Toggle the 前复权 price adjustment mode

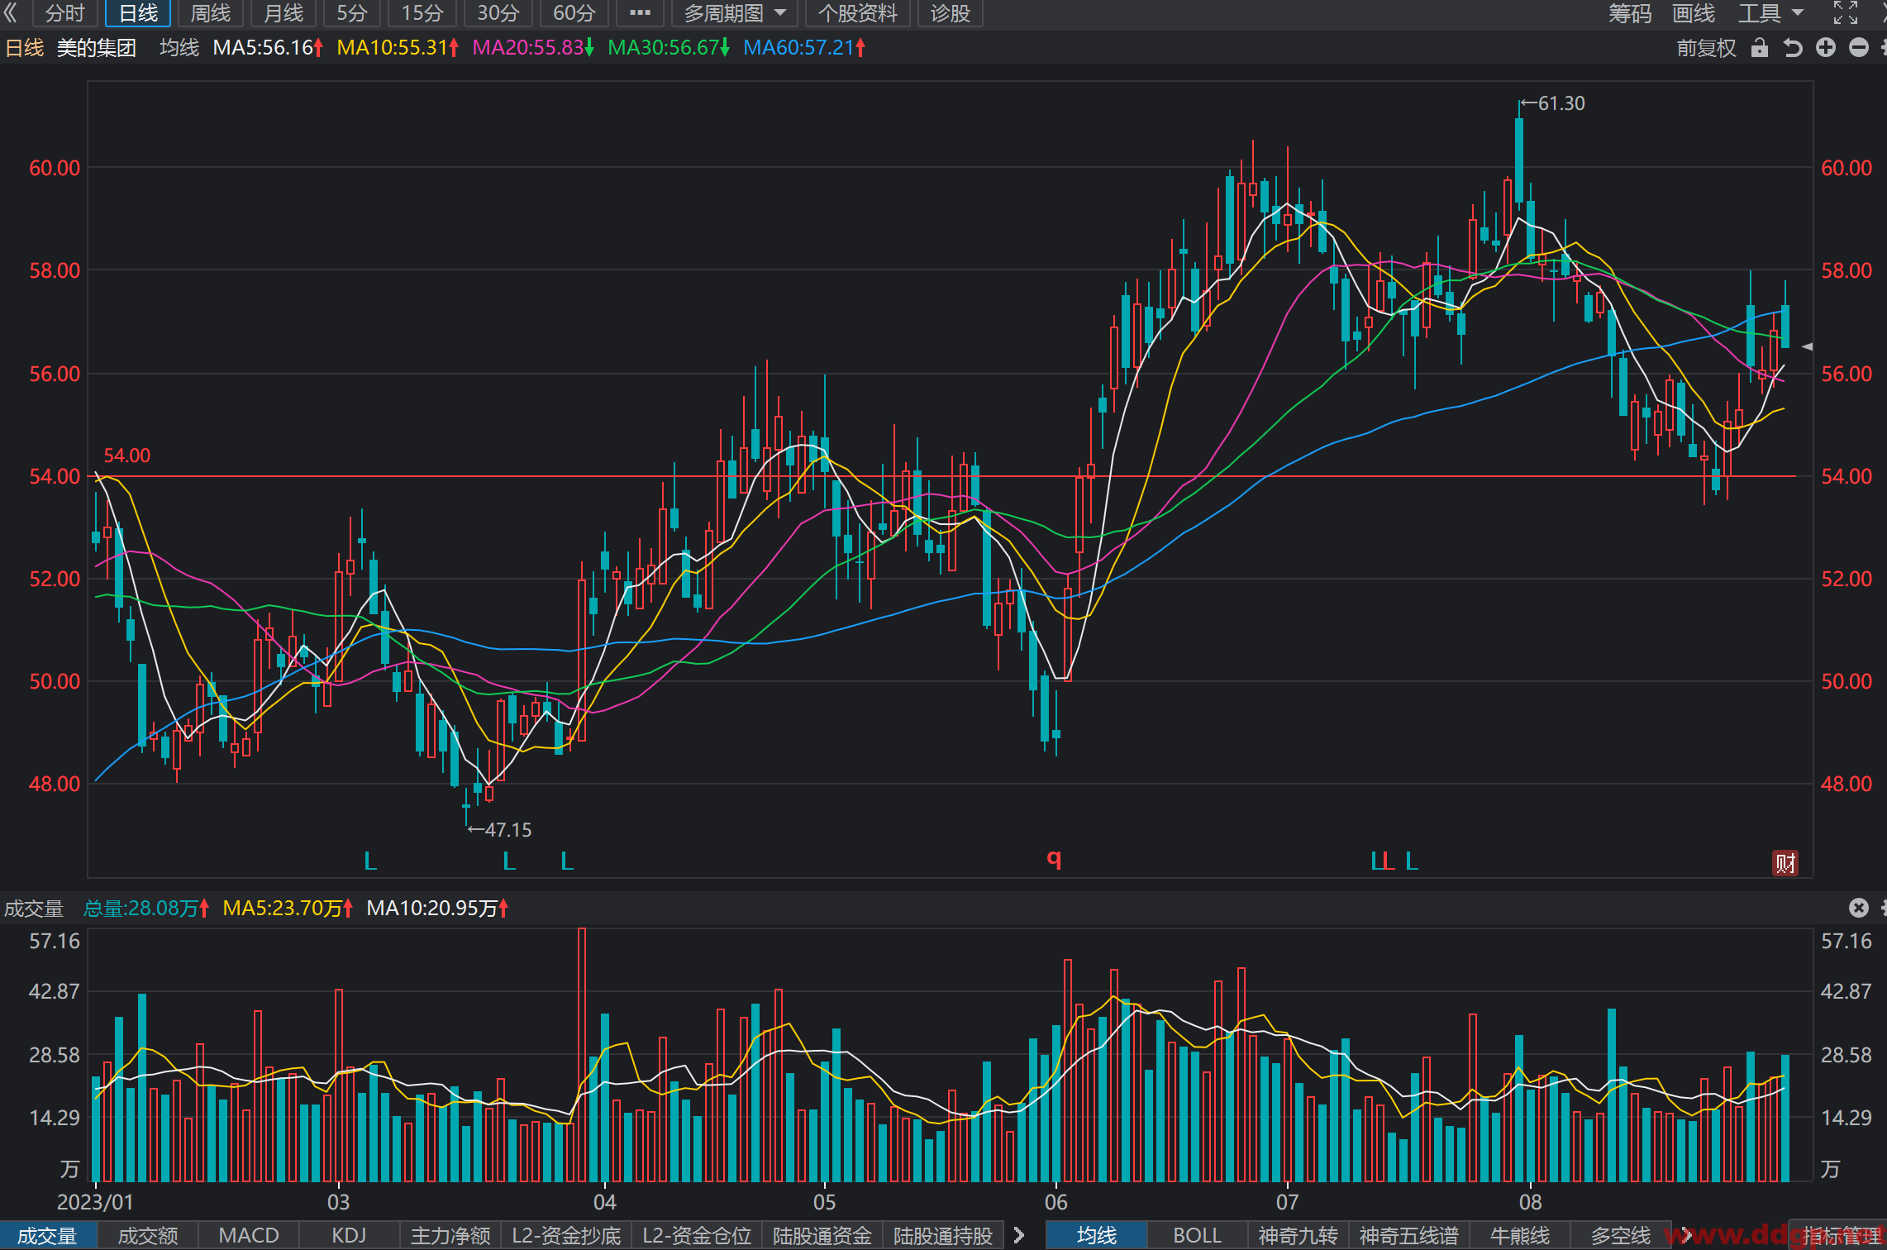(1707, 48)
